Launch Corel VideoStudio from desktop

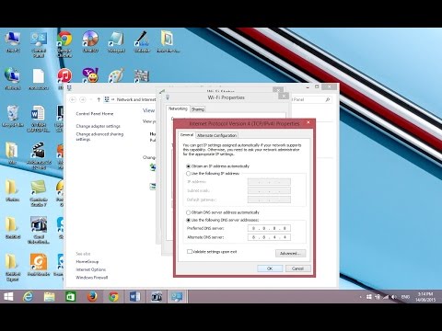(39, 231)
